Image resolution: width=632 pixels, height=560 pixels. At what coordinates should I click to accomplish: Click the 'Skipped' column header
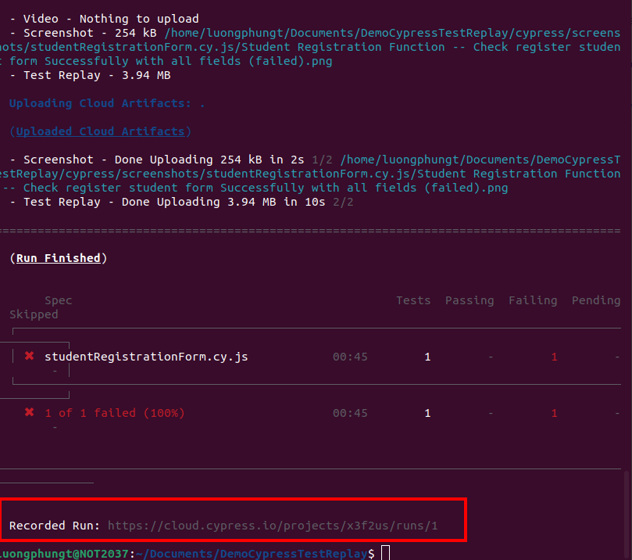[34, 314]
